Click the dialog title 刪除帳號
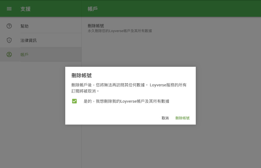The image size is (261, 168). click(82, 76)
